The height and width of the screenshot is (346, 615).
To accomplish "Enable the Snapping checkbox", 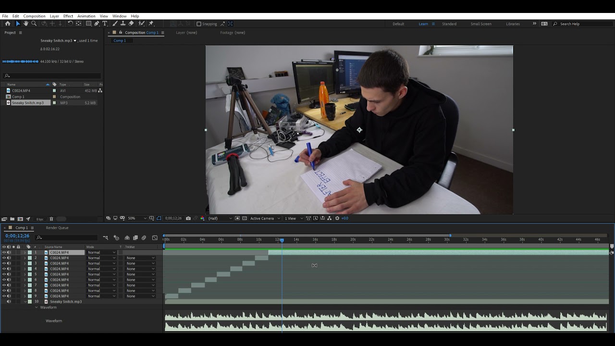I will tap(199, 24).
